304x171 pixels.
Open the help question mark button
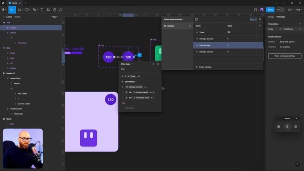298,164
